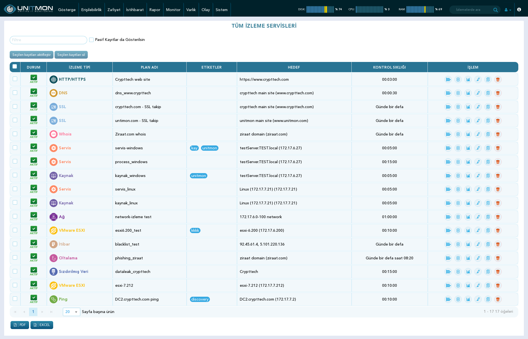The width and height of the screenshot is (528, 339).
Task: Click the 'İzlemelerde ara' search field
Action: coord(472,10)
